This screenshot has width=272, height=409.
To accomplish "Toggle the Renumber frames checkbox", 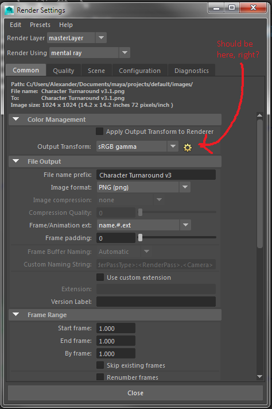I will pos(100,377).
